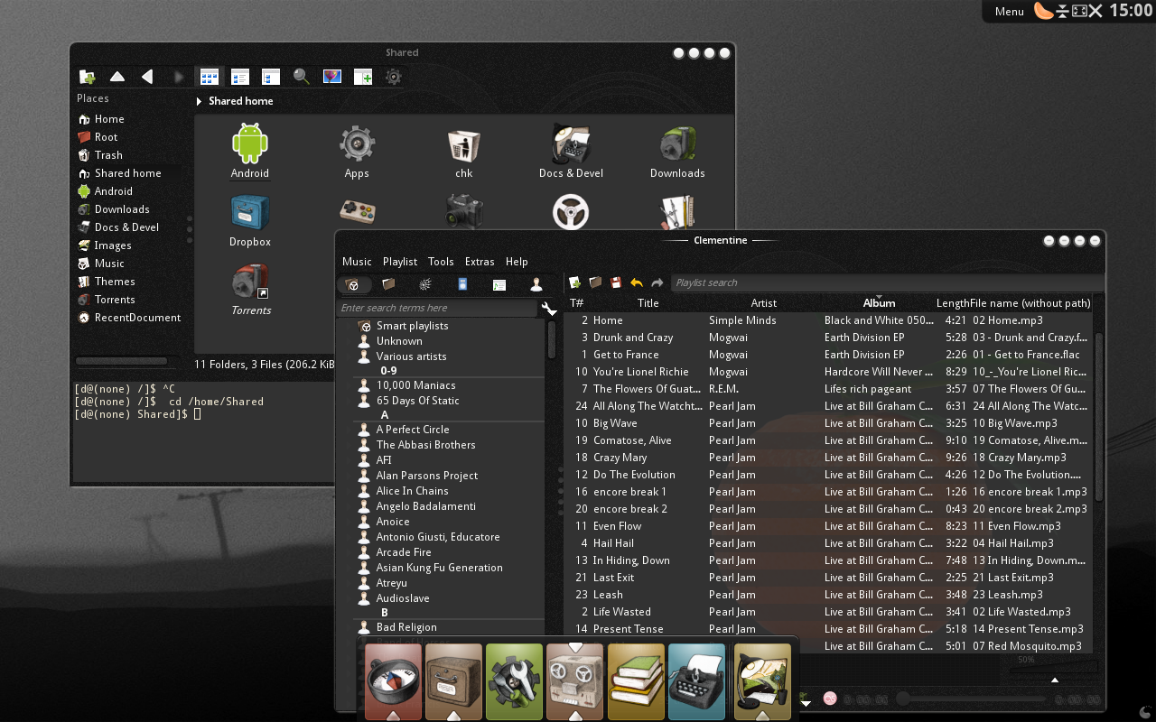Click the playlist vertical scrollbar
Screen dimensions: 1156x722
pos(1099,415)
